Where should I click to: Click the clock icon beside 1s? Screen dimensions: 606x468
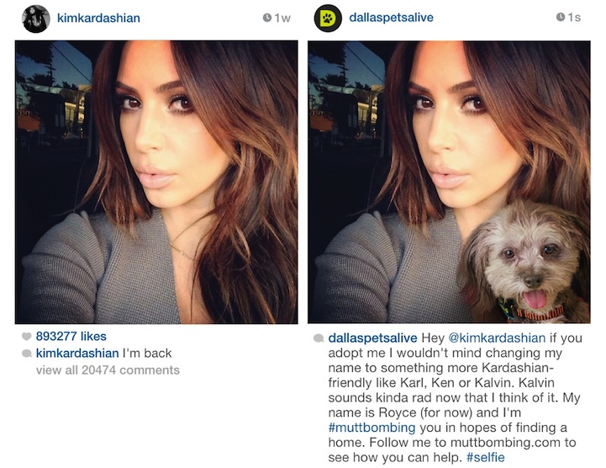click(561, 17)
